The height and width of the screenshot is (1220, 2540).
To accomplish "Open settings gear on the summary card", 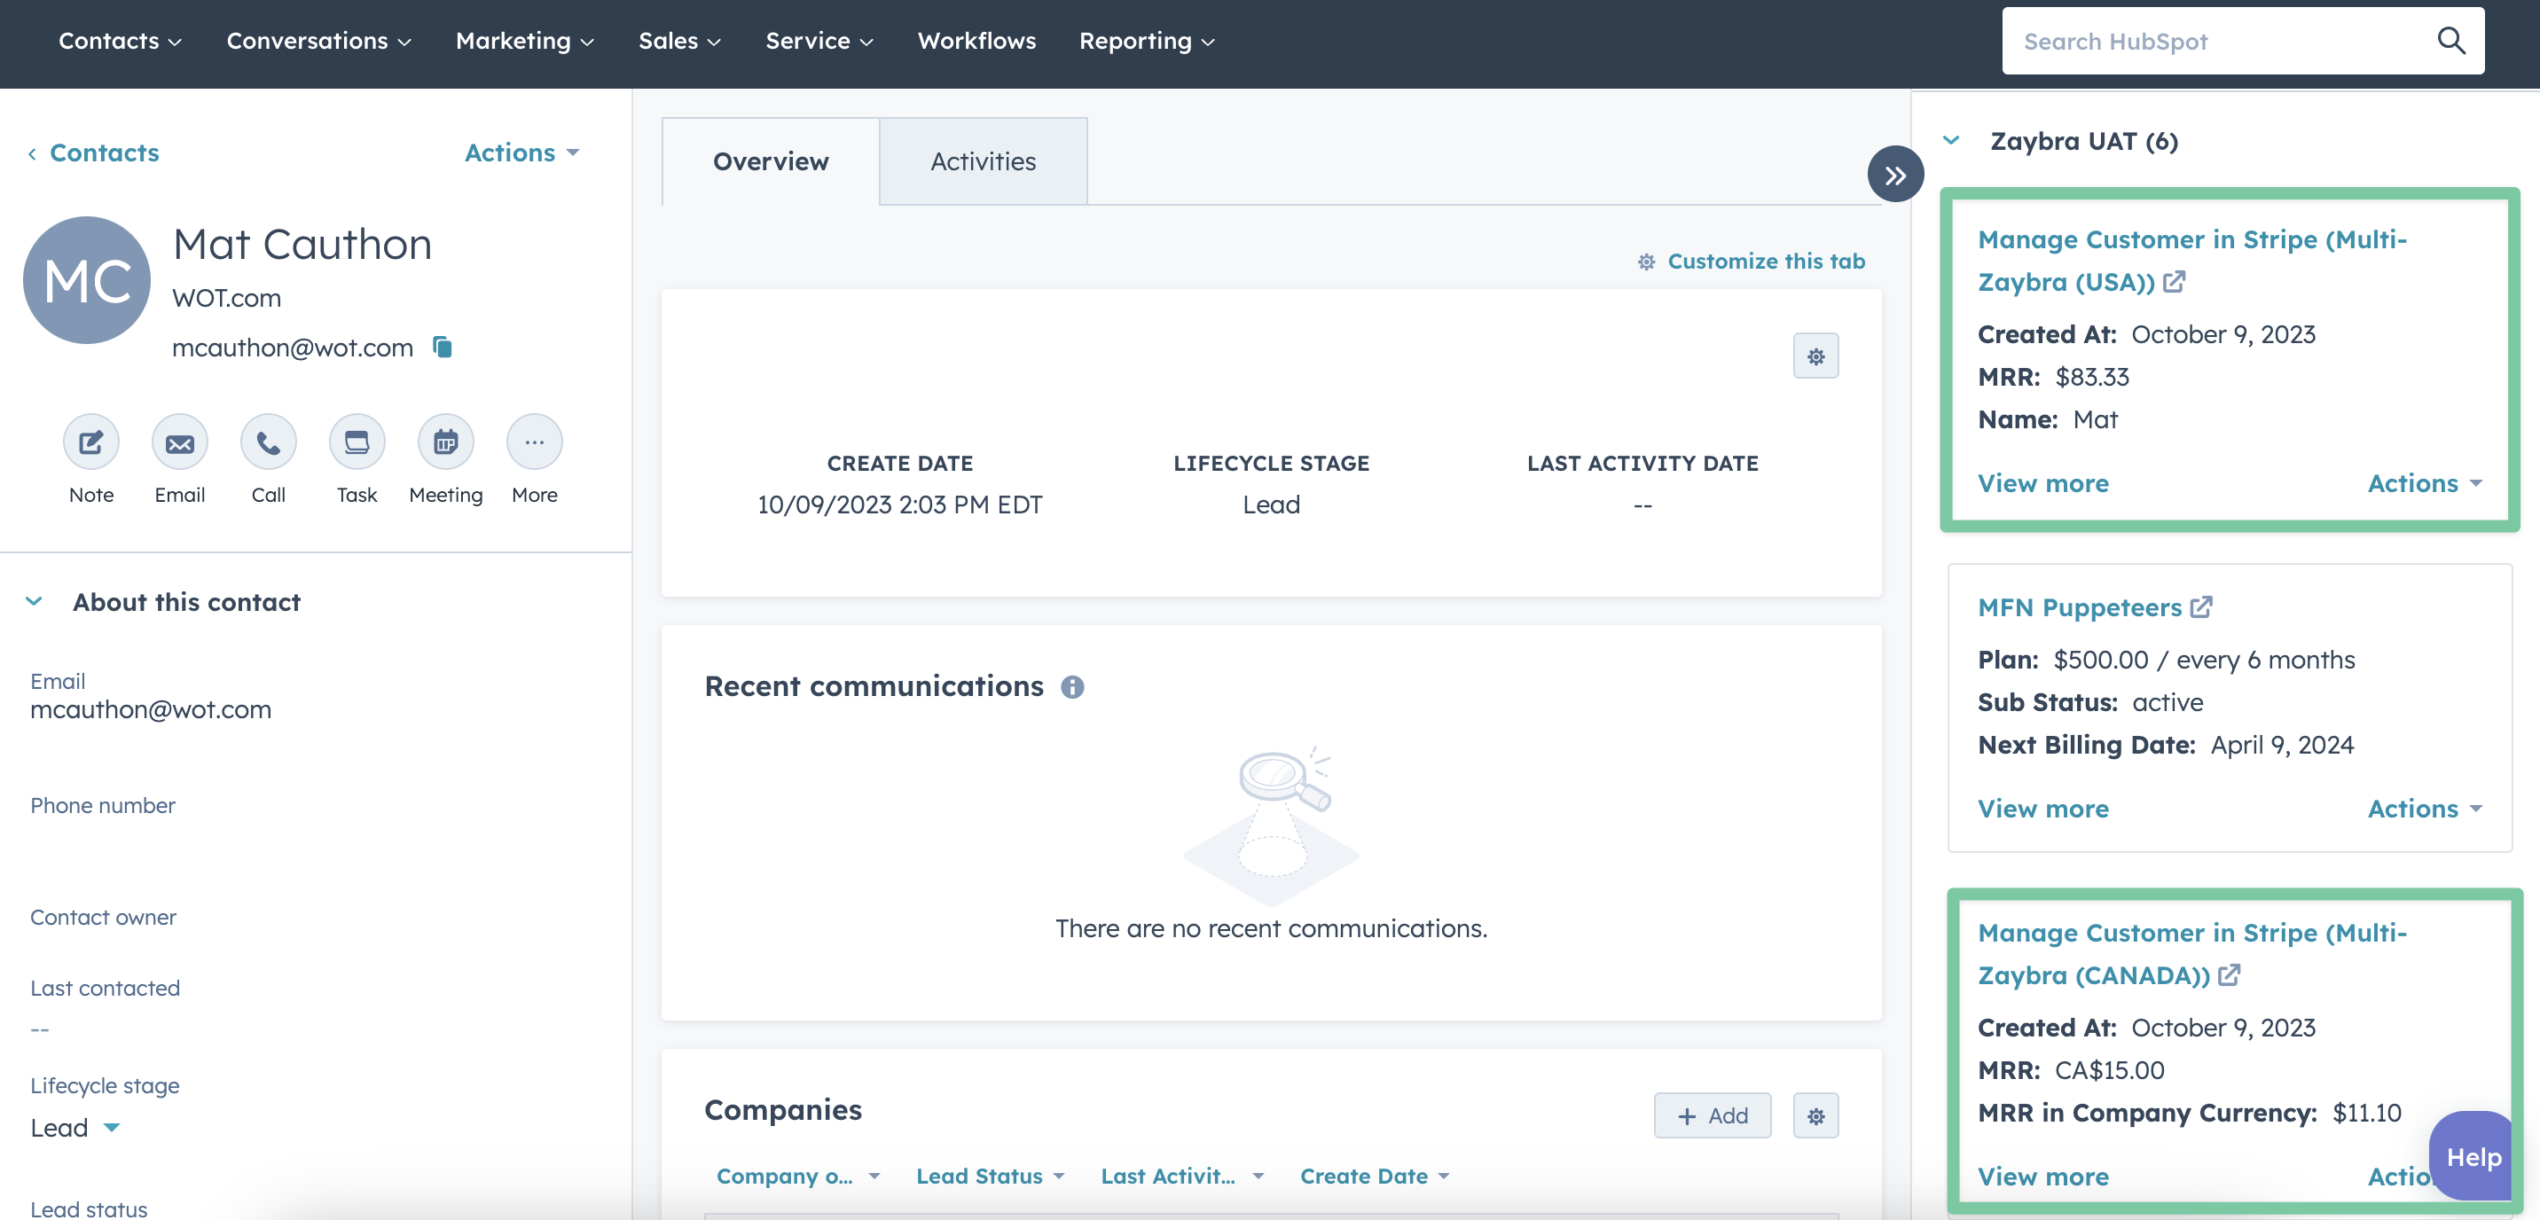I will point(1815,356).
